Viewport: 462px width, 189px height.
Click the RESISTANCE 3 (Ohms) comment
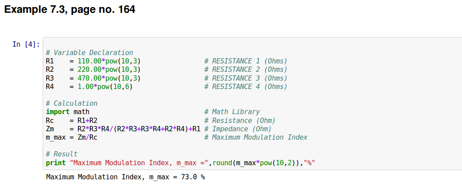click(245, 78)
